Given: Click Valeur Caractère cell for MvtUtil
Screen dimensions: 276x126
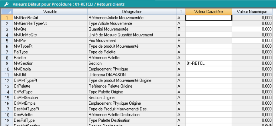Looking at the screenshot, I should 208,75.
